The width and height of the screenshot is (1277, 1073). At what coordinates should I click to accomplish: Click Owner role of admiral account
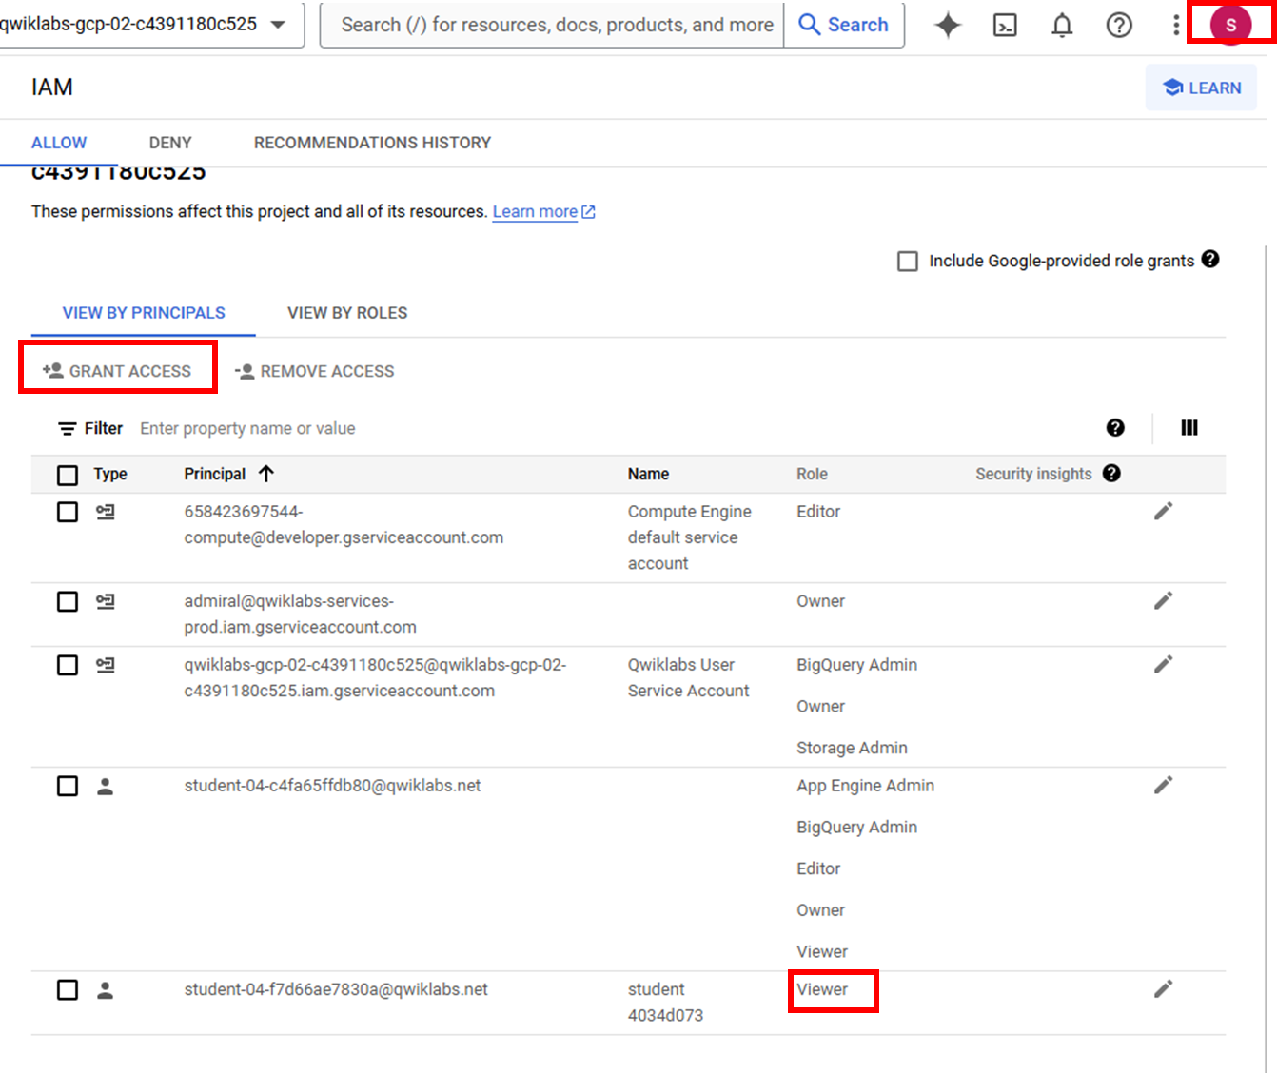click(x=820, y=601)
